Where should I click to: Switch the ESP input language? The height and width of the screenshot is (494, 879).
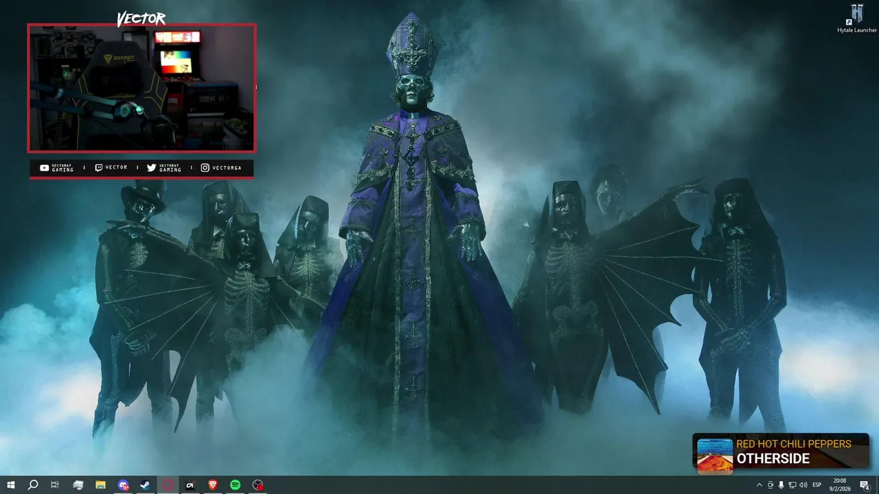[x=817, y=485]
